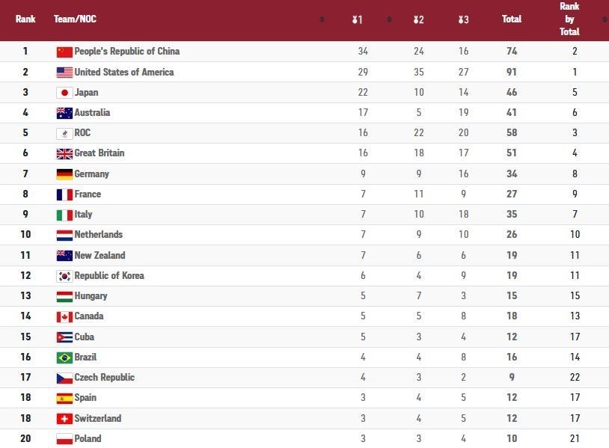Click the Rank by Total header

point(569,19)
